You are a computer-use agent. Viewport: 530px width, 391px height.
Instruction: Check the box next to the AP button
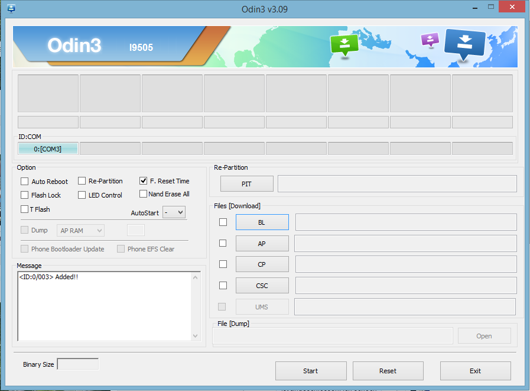click(x=223, y=243)
